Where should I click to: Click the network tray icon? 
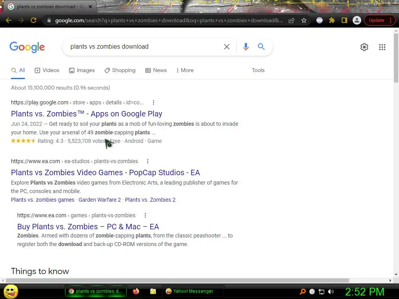click(x=321, y=292)
